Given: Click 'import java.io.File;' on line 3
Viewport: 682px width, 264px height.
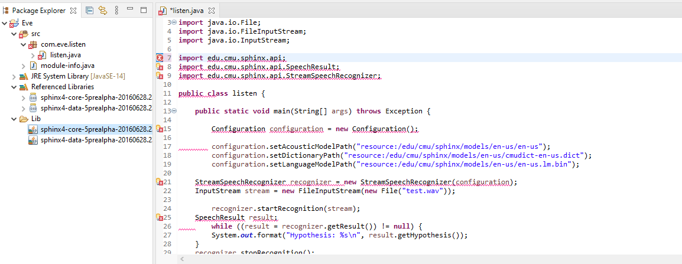Looking at the screenshot, I should (219, 22).
